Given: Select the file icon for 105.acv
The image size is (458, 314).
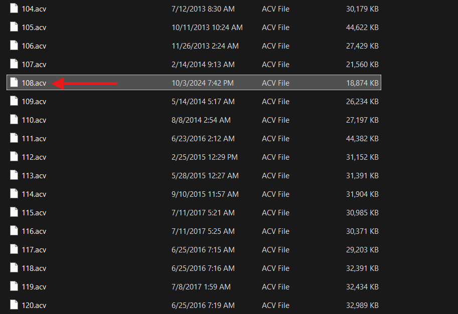Looking at the screenshot, I should click(x=14, y=28).
